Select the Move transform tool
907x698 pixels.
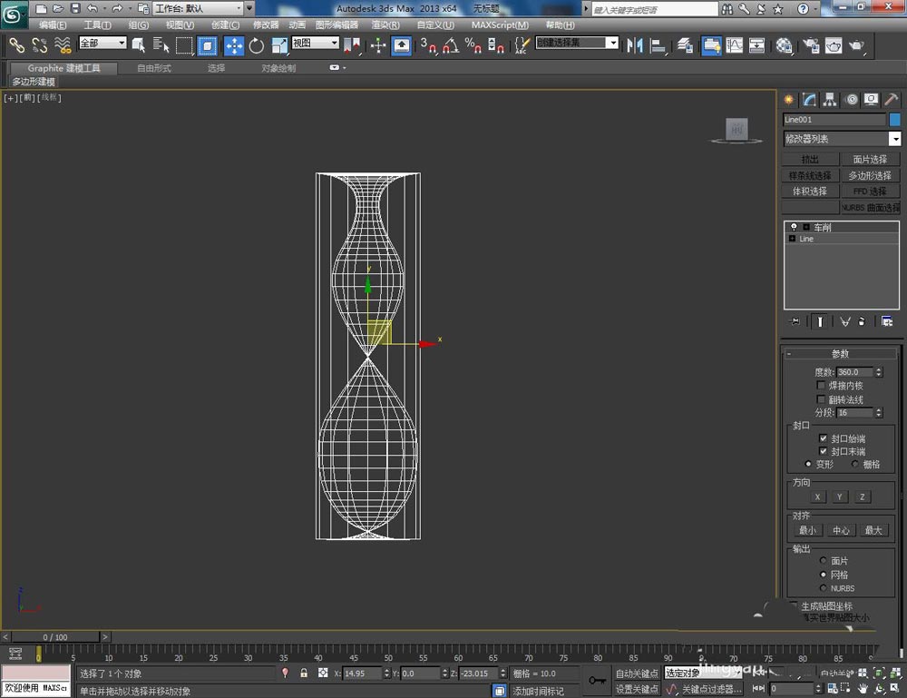click(x=234, y=45)
